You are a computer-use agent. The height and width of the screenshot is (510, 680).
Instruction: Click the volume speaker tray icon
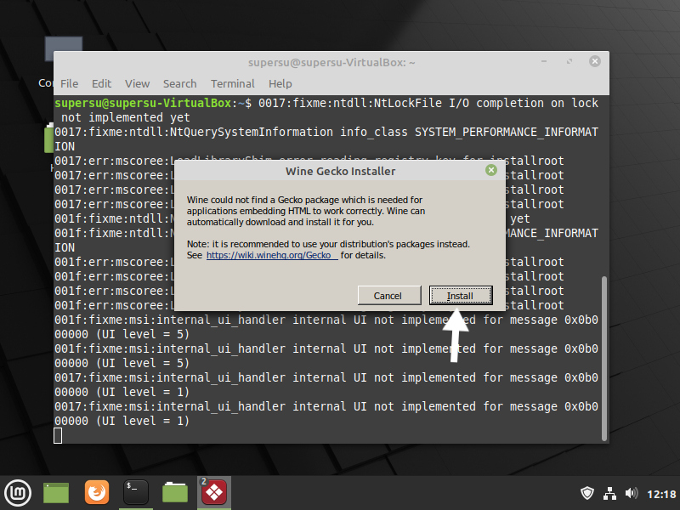point(632,494)
